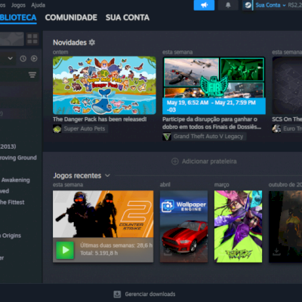Viewport: 302px width, 302px height.
Task: Select the 'Awakening' game in the library list
Action: pyautogui.click(x=16, y=180)
